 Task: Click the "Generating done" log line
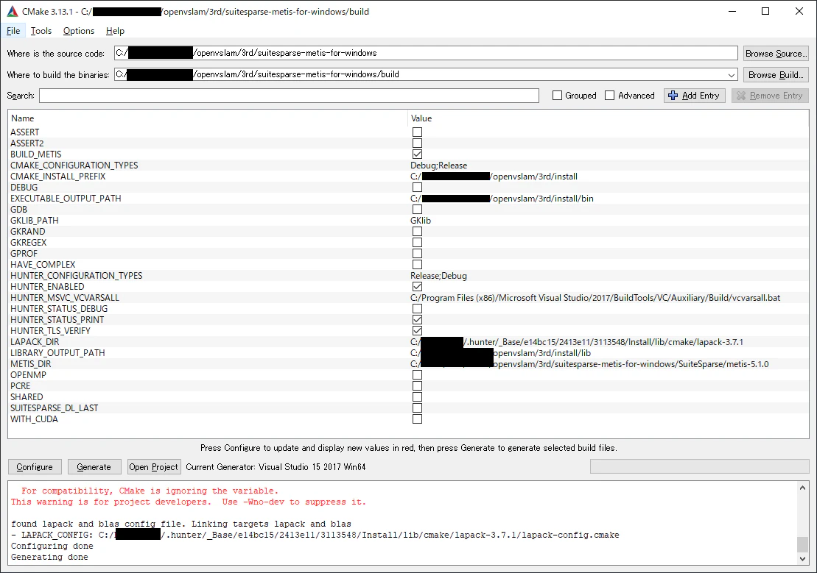point(49,557)
